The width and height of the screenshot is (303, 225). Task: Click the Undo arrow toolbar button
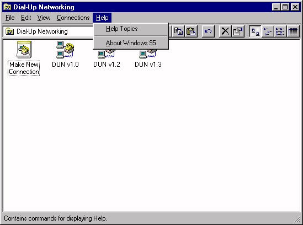208,31
